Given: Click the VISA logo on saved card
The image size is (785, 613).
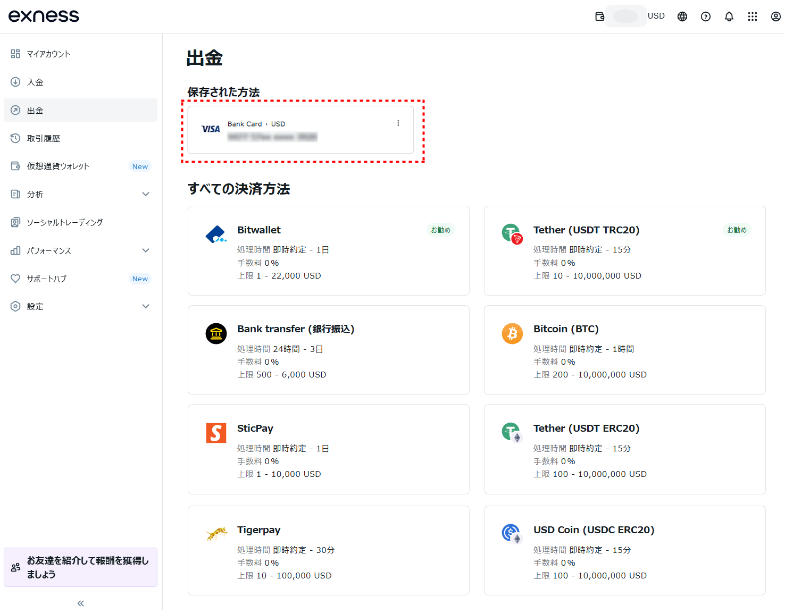Looking at the screenshot, I should [211, 129].
